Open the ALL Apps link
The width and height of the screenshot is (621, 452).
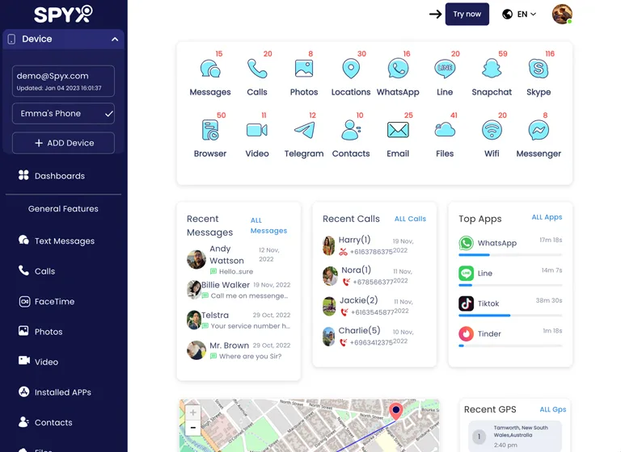(x=547, y=217)
